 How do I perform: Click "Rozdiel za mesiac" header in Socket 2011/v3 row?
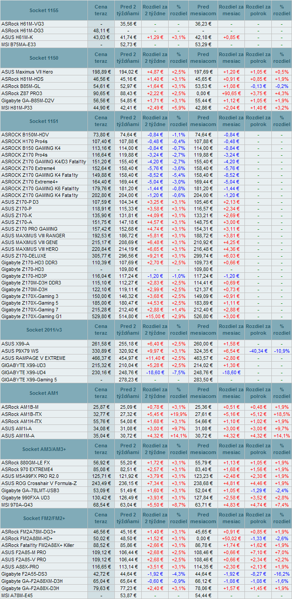click(x=231, y=330)
